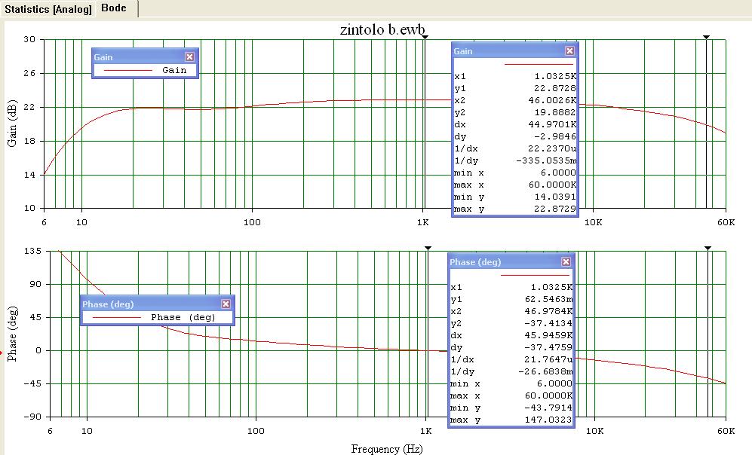Click the Phase plot cursor 1 marker at 1K

click(428, 248)
